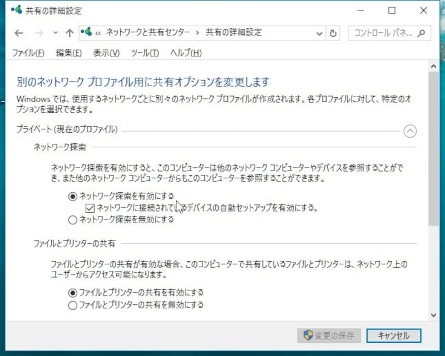This screenshot has height=356, width=445.
Task: Open the recent locations dropdown arrow
Action: (x=55, y=33)
